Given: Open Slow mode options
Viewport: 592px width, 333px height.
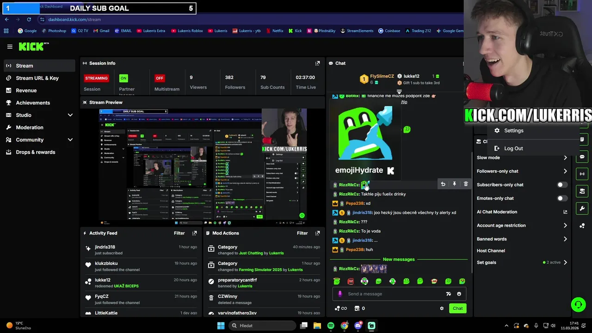Looking at the screenshot, I should click(522, 158).
